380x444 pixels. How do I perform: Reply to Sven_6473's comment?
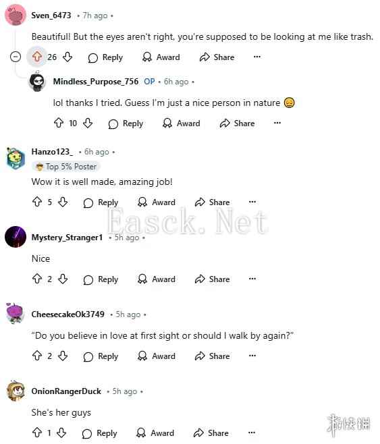click(105, 57)
